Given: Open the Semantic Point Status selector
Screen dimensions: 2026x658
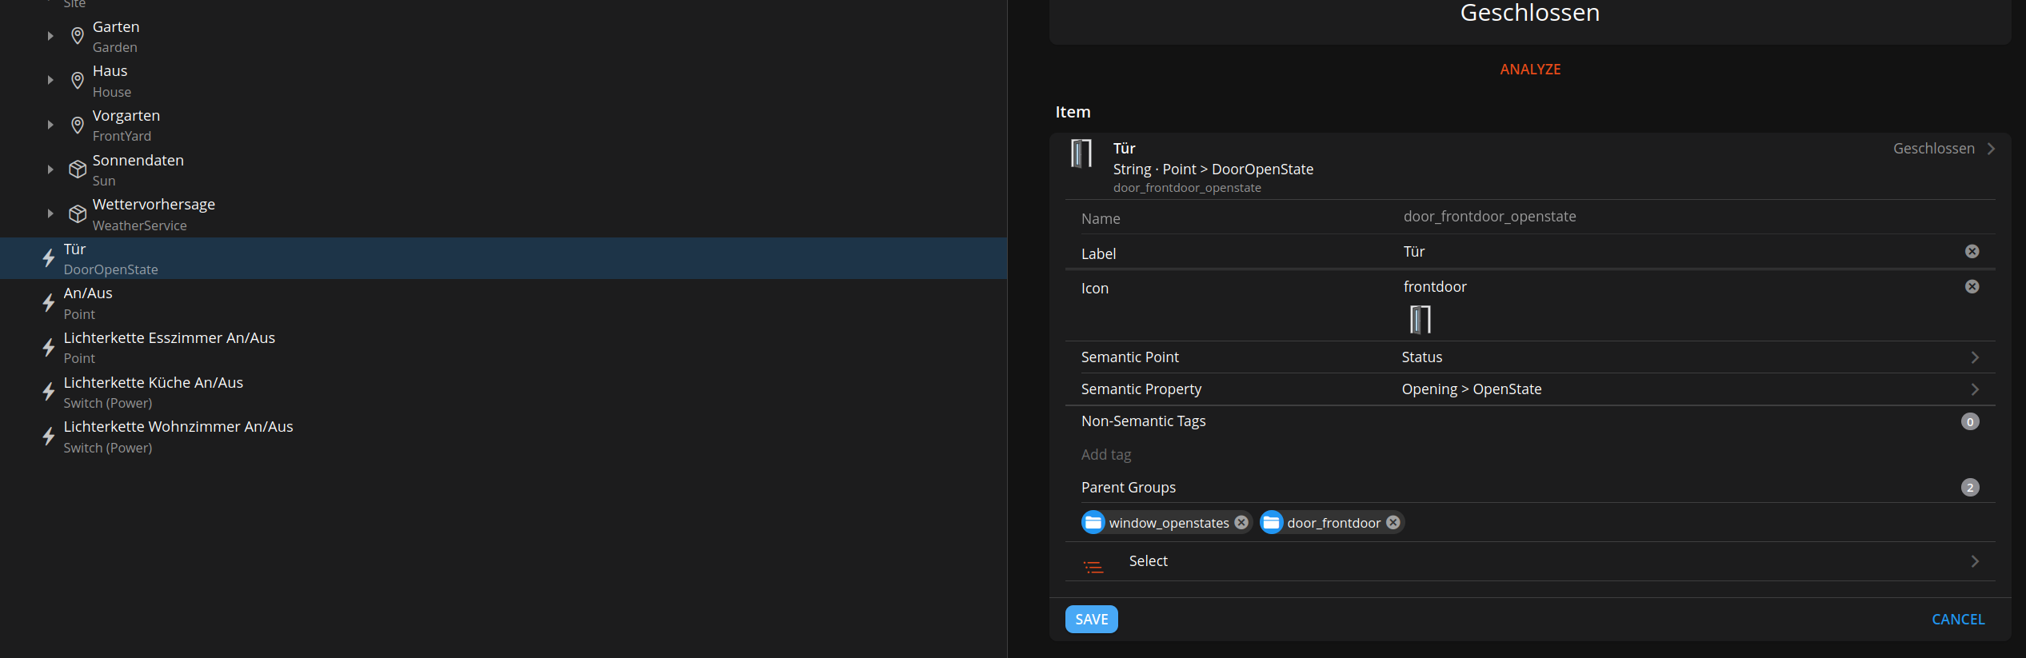Looking at the screenshot, I should point(1529,357).
